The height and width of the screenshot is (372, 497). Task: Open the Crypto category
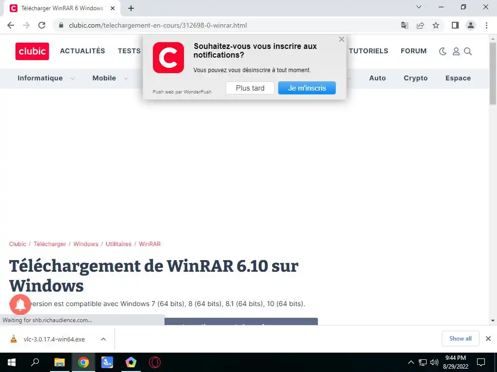(415, 78)
